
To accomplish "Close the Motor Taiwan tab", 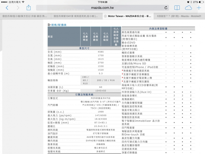I will (x=105, y=16).
